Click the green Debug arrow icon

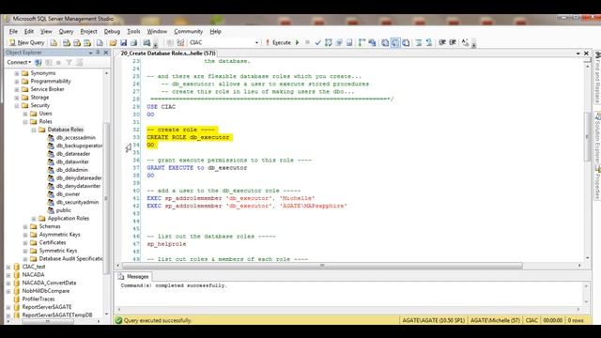click(297, 42)
